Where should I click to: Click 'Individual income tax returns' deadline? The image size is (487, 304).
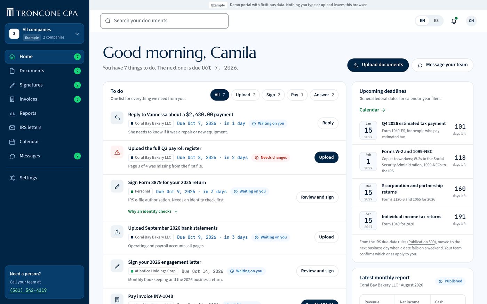pos(412,217)
